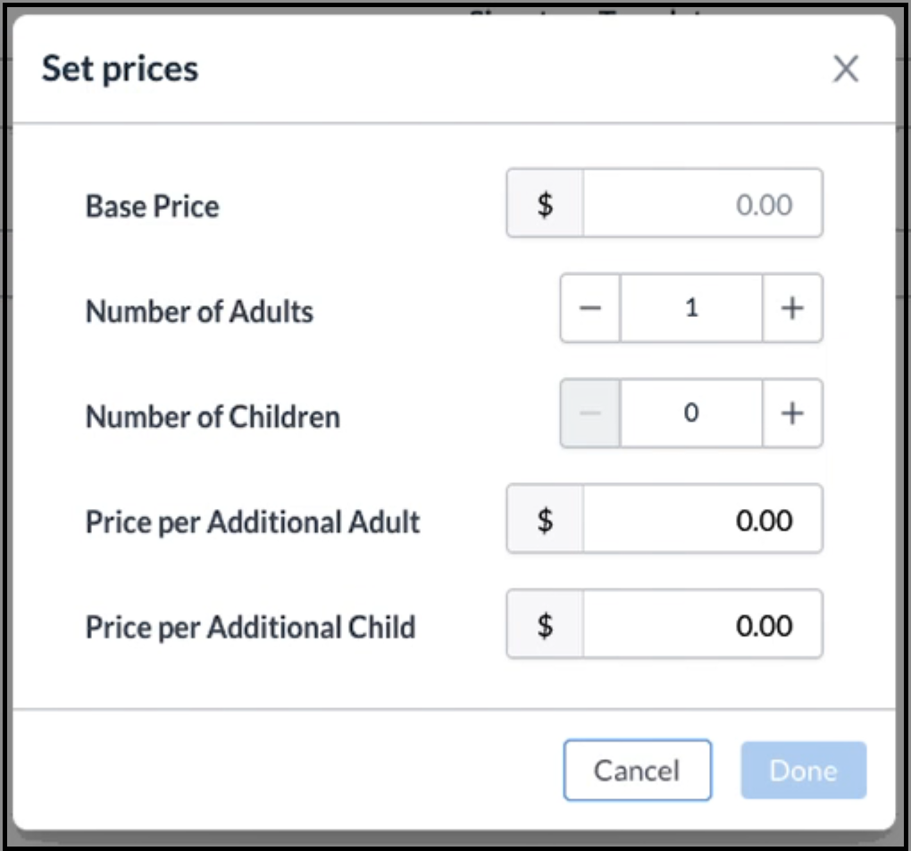This screenshot has width=911, height=851.
Task: Click the plus icon to increase Number of Adults
Action: click(x=791, y=308)
